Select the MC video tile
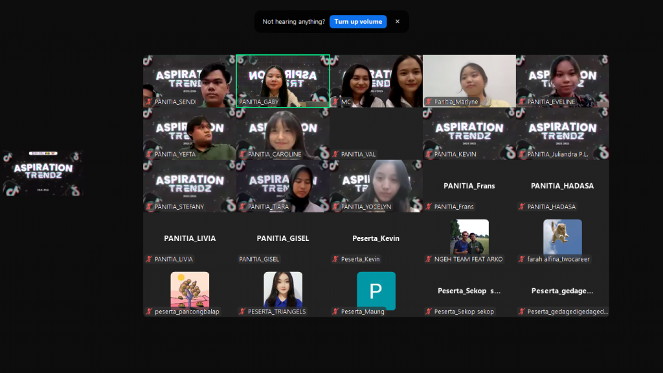The width and height of the screenshot is (663, 373). click(x=376, y=81)
